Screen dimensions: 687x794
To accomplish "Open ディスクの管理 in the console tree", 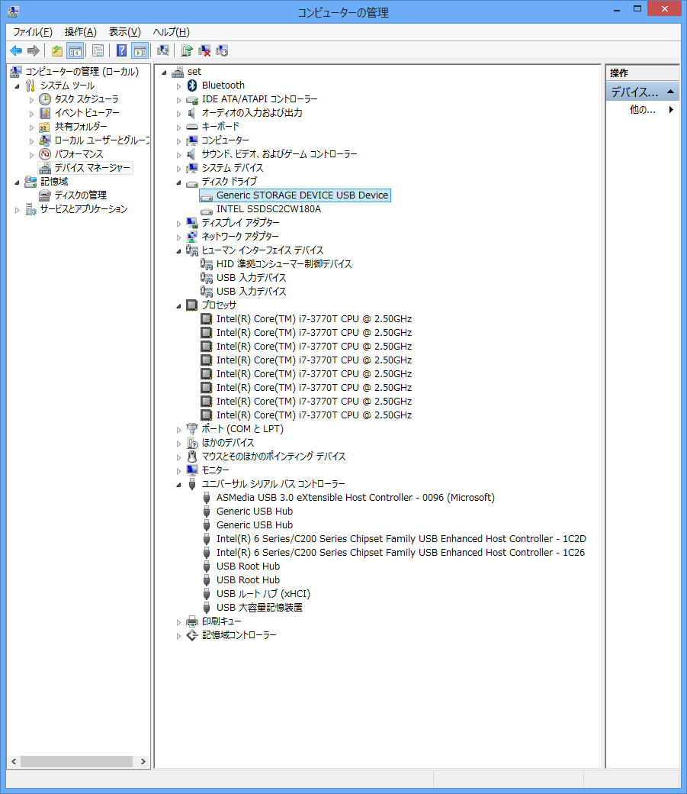I will (80, 195).
